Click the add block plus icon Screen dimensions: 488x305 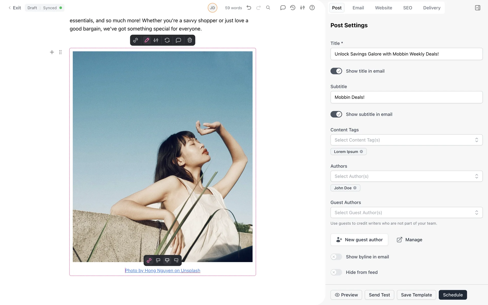52,52
